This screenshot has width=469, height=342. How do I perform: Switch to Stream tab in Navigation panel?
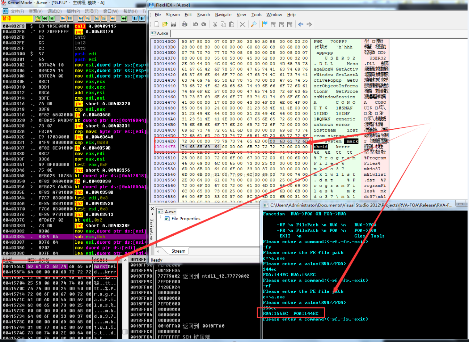click(178, 251)
